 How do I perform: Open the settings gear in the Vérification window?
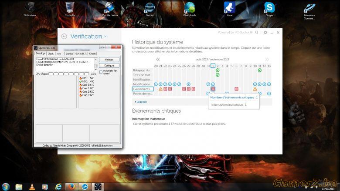(x=265, y=33)
